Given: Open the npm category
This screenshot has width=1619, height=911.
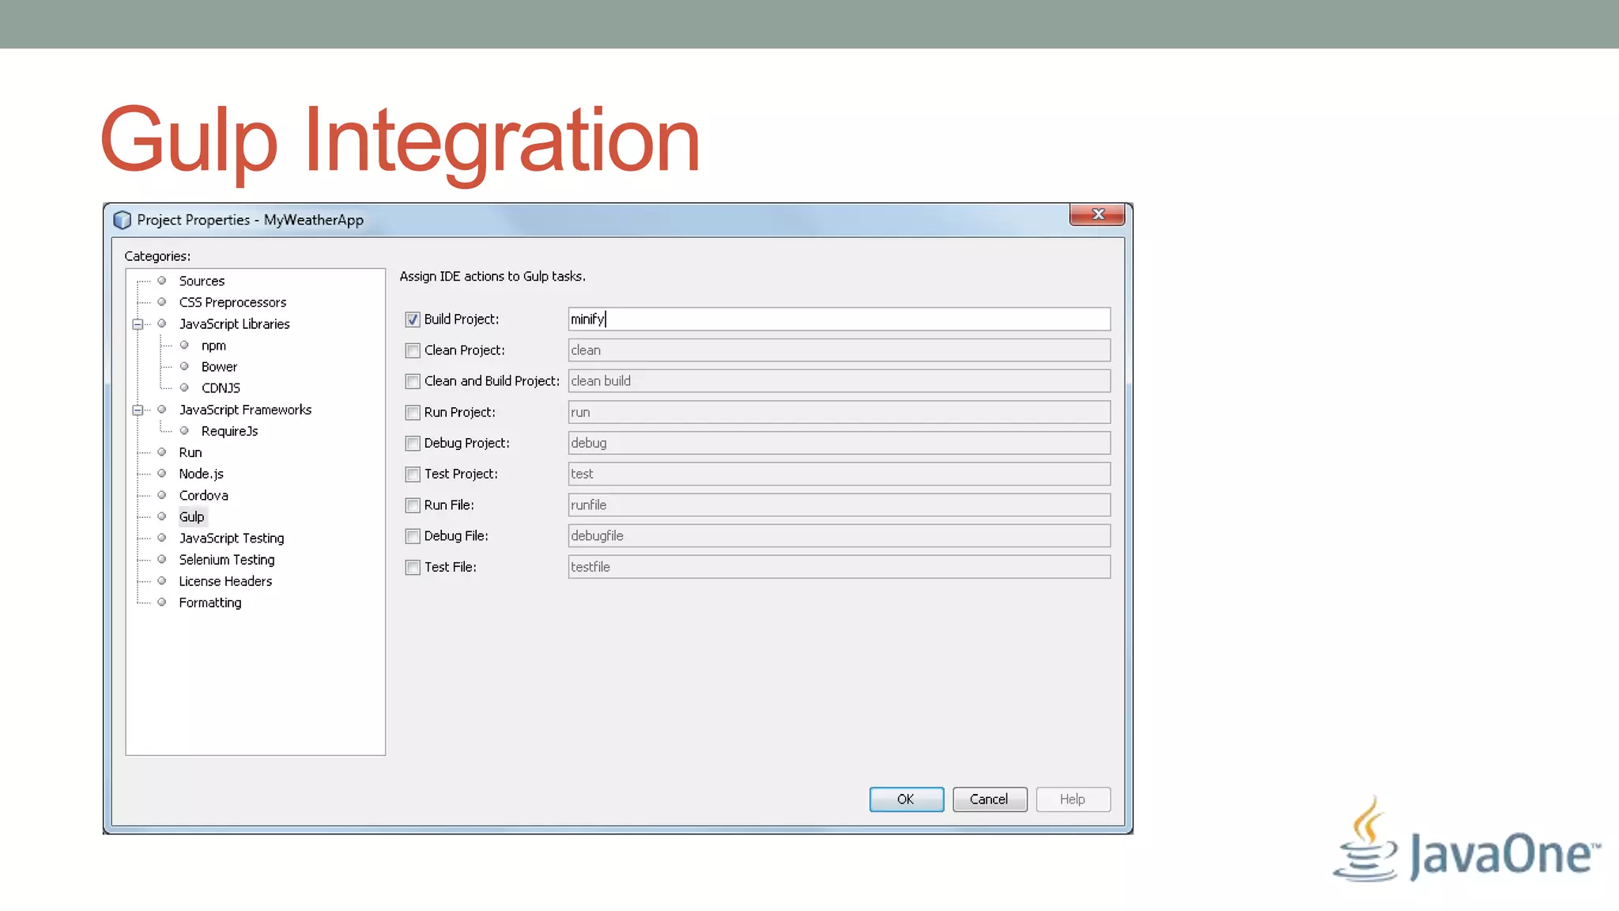Looking at the screenshot, I should (x=213, y=346).
